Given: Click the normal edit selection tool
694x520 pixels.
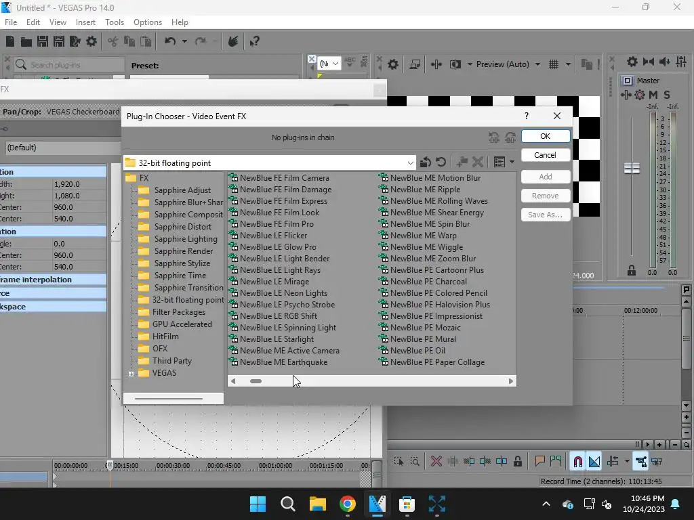Looking at the screenshot, I should (399, 462).
